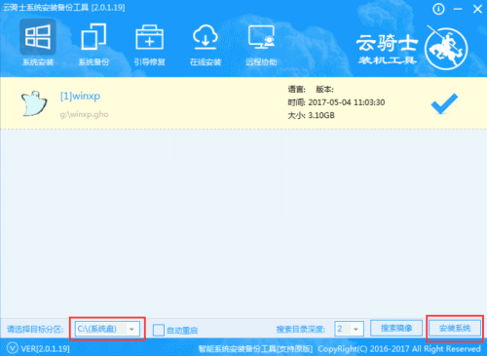Open 引导修复 boot repair toolbox
The width and height of the screenshot is (487, 356).
(149, 44)
